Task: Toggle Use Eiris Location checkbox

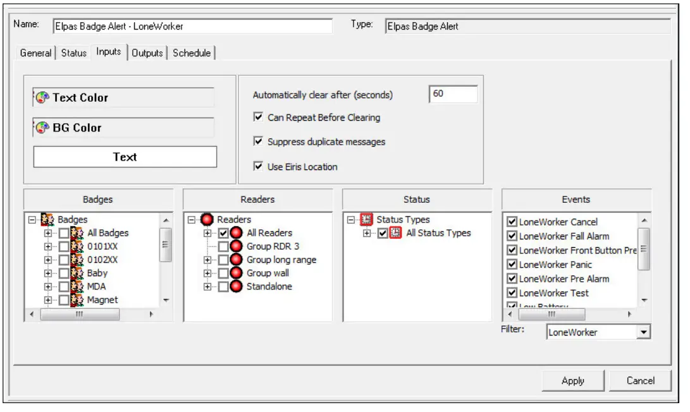Action: 258,166
